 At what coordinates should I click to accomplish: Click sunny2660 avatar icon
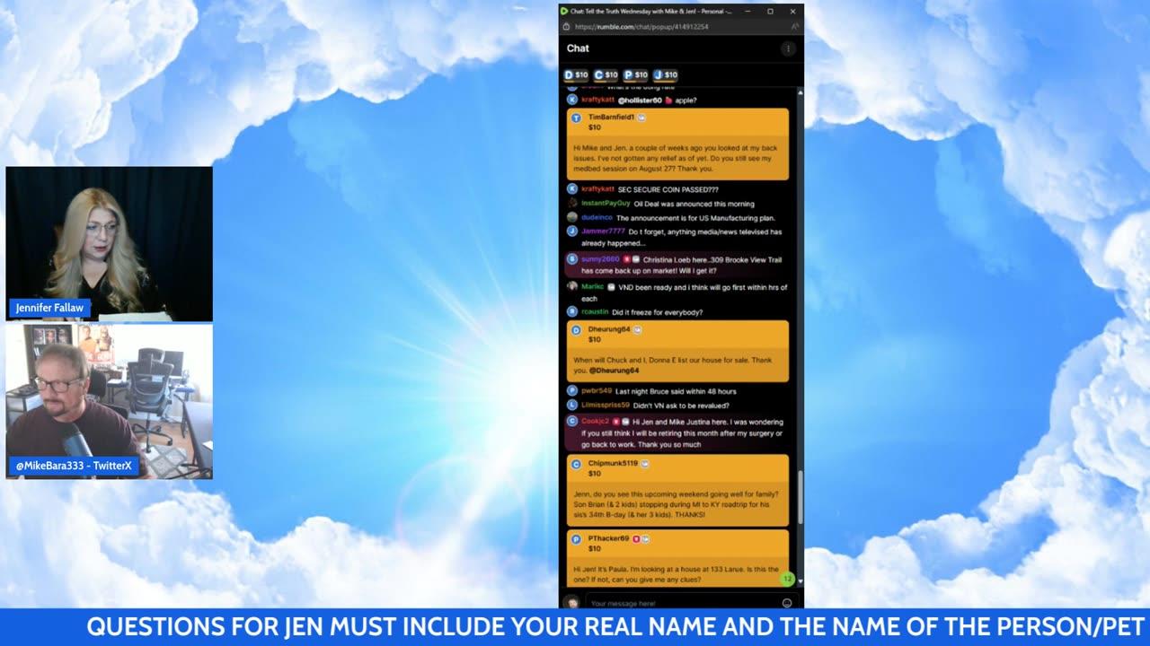pyautogui.click(x=572, y=259)
